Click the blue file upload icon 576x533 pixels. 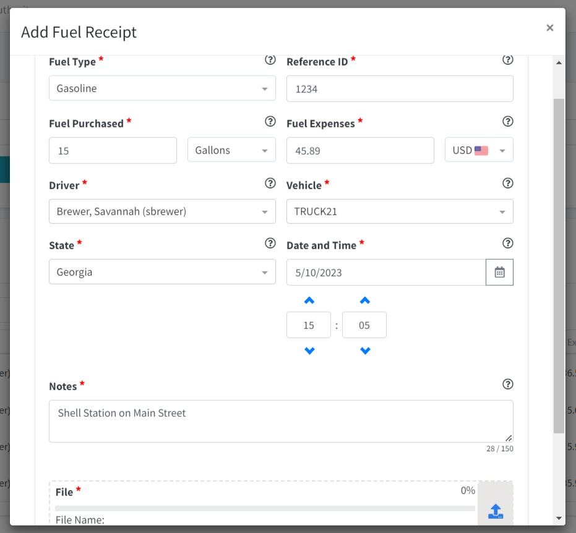(495, 511)
